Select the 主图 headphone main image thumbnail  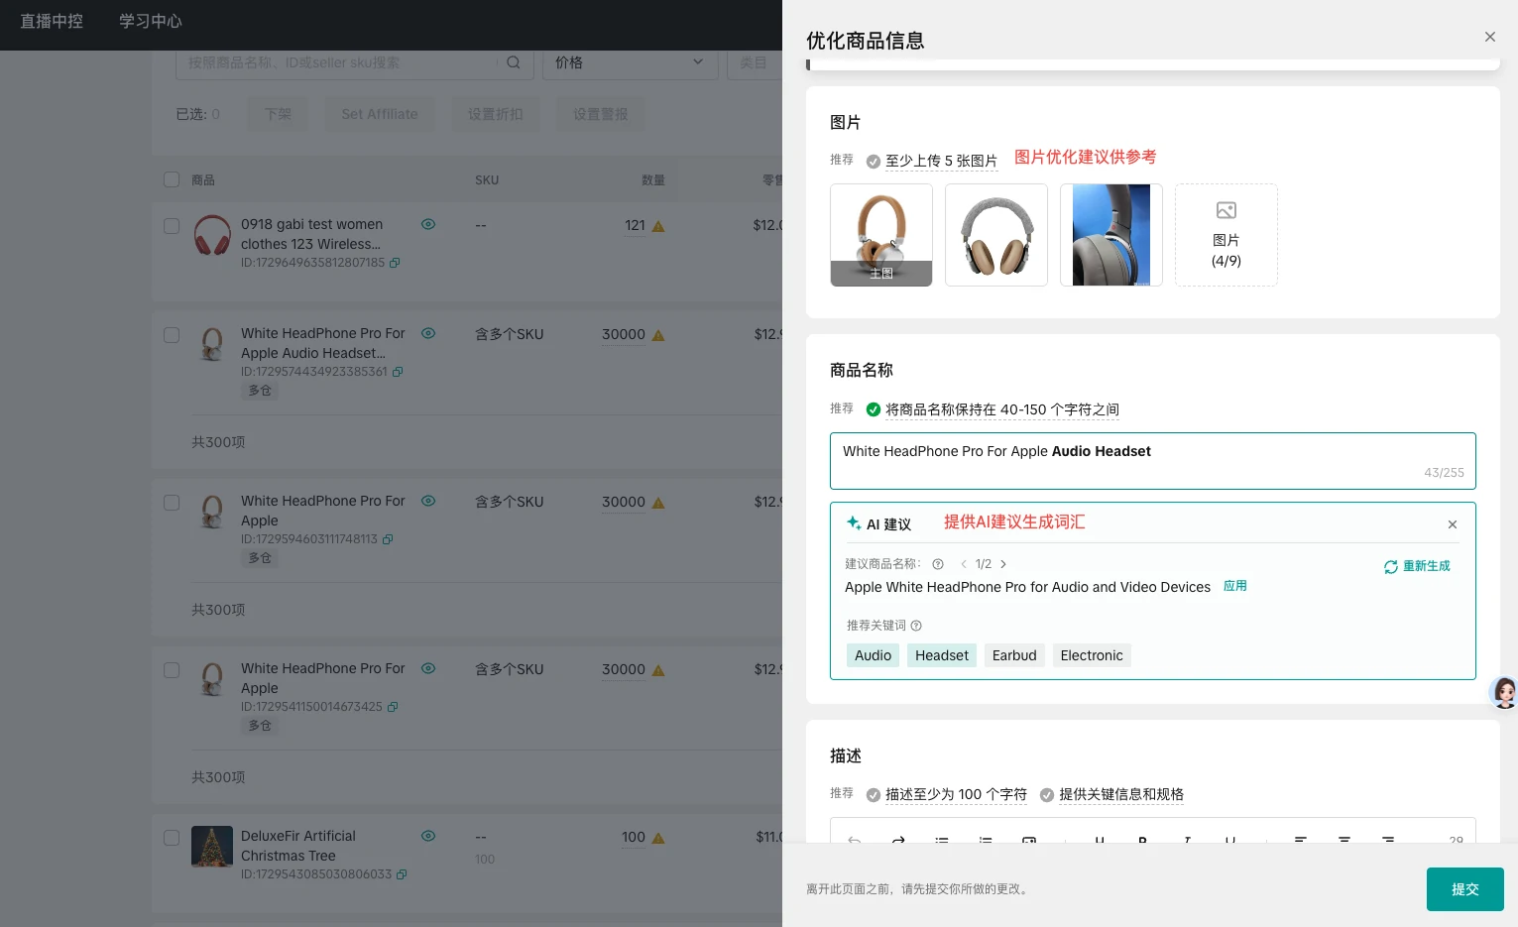pos(880,235)
